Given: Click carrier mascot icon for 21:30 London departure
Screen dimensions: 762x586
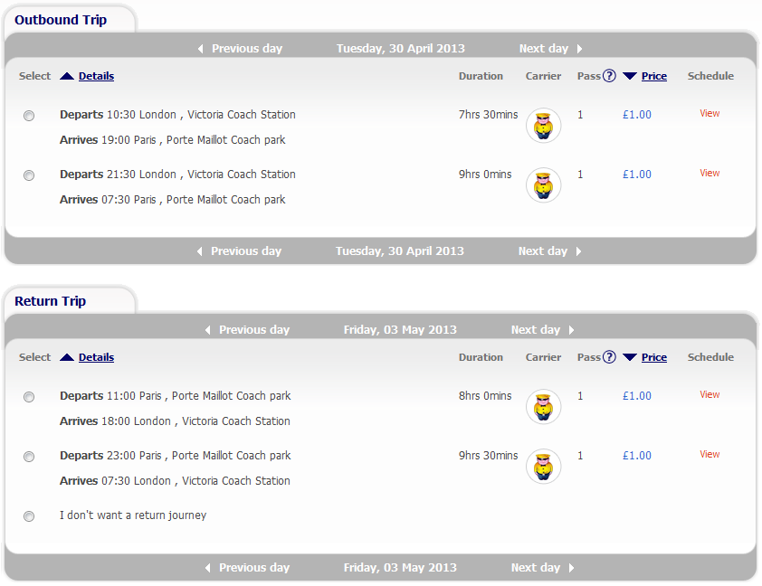Looking at the screenshot, I should pos(543,185).
